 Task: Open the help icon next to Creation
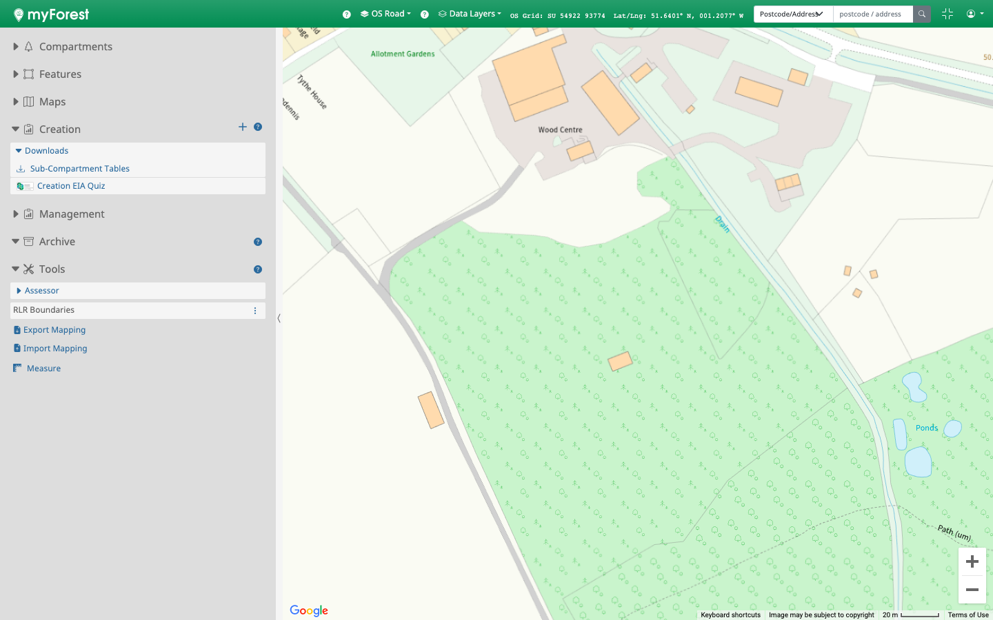(258, 127)
